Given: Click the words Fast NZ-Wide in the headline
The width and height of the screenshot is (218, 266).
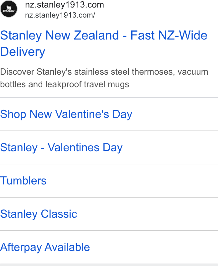Looking at the screenshot, I should (169, 35).
